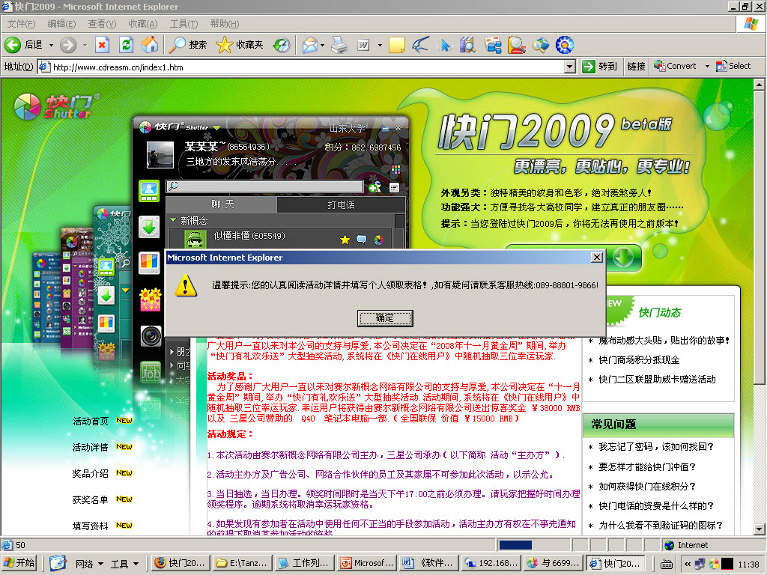Click the Home icon in toolbar

(x=150, y=45)
